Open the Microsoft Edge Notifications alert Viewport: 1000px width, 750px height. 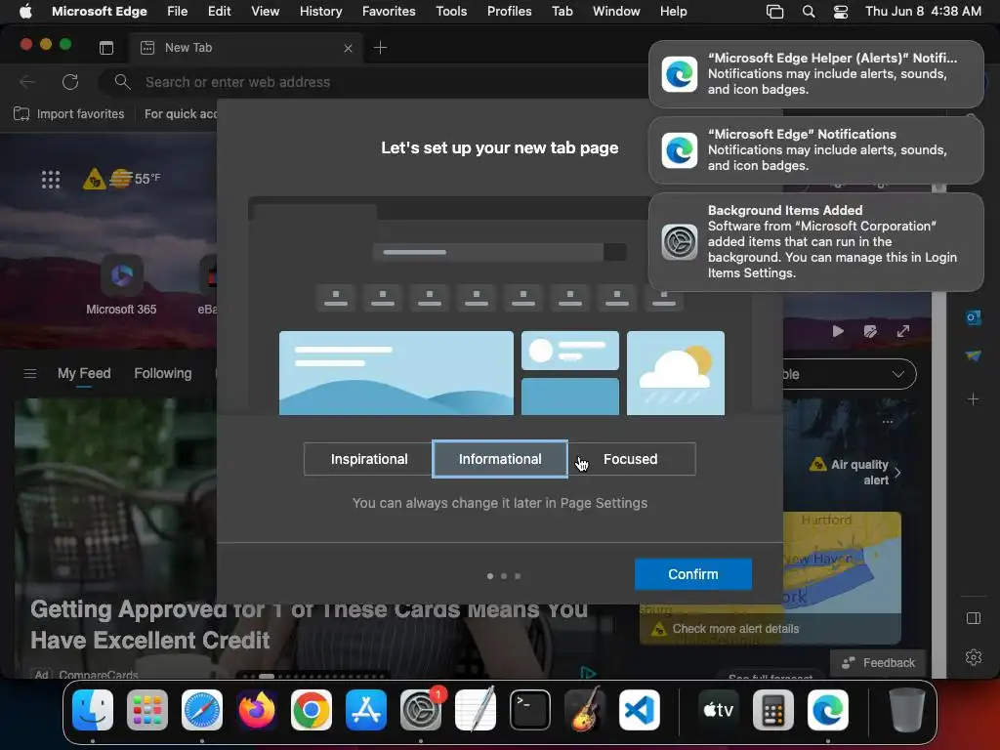click(815, 149)
